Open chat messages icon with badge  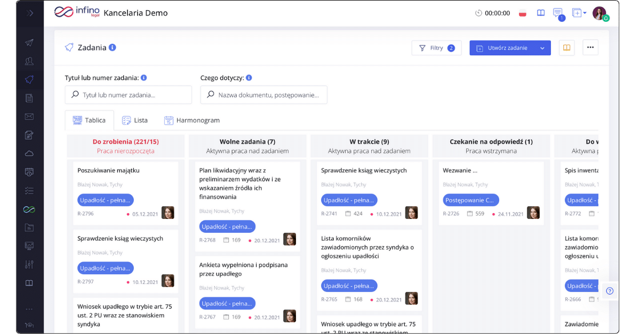click(558, 13)
